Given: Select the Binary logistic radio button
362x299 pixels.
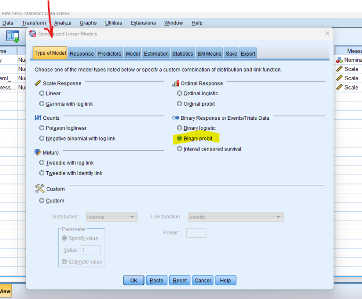Looking at the screenshot, I should 179,128.
